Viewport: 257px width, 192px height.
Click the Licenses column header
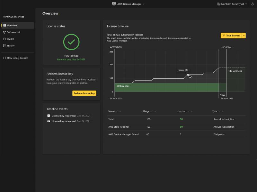(182, 111)
